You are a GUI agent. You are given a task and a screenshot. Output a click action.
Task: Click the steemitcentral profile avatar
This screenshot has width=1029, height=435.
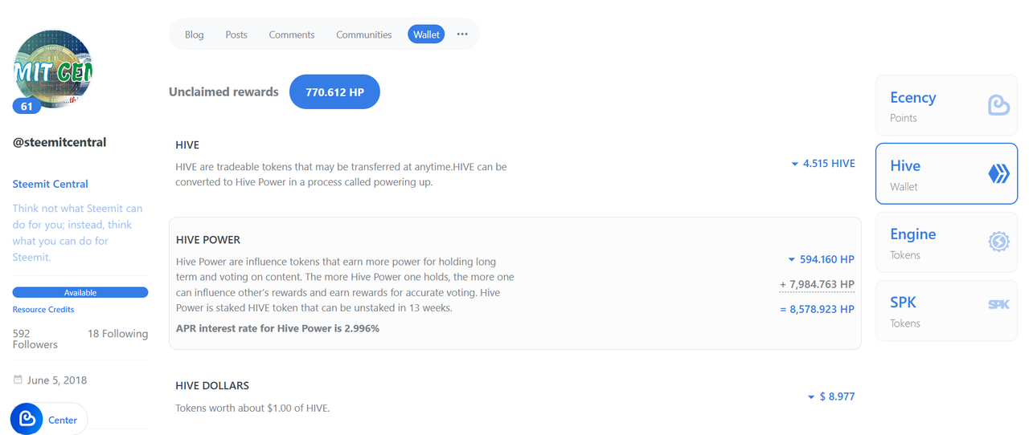point(53,71)
